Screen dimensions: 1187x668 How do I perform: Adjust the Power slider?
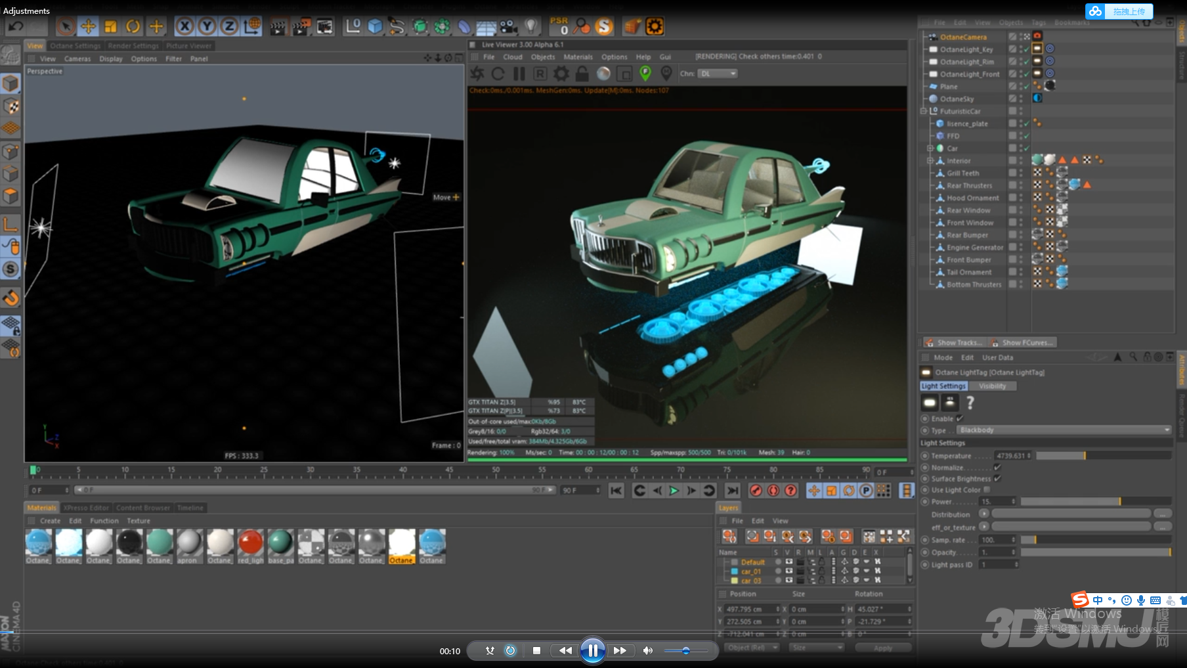(x=1096, y=501)
